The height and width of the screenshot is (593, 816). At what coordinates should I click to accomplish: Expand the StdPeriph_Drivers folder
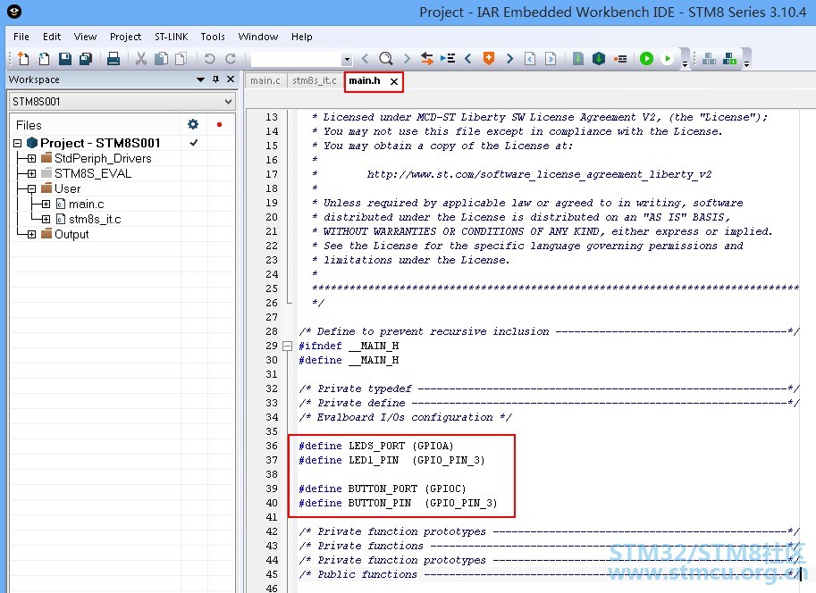click(x=32, y=158)
